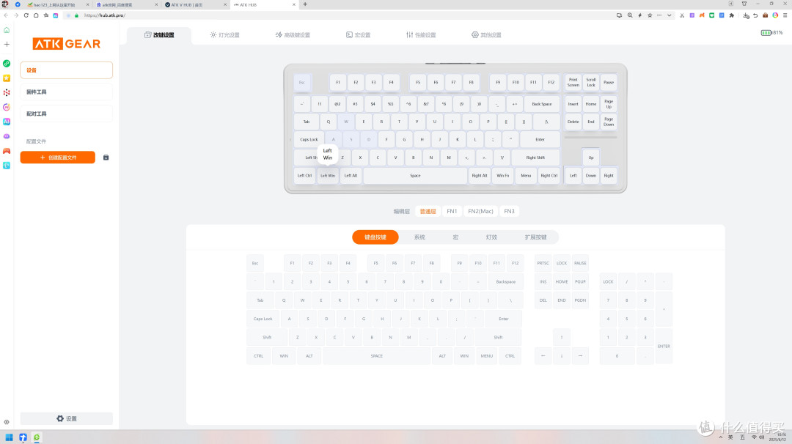Viewport: 792px width, 444px height.
Task: Switch to the 灯光设置 tab
Action: 225,35
